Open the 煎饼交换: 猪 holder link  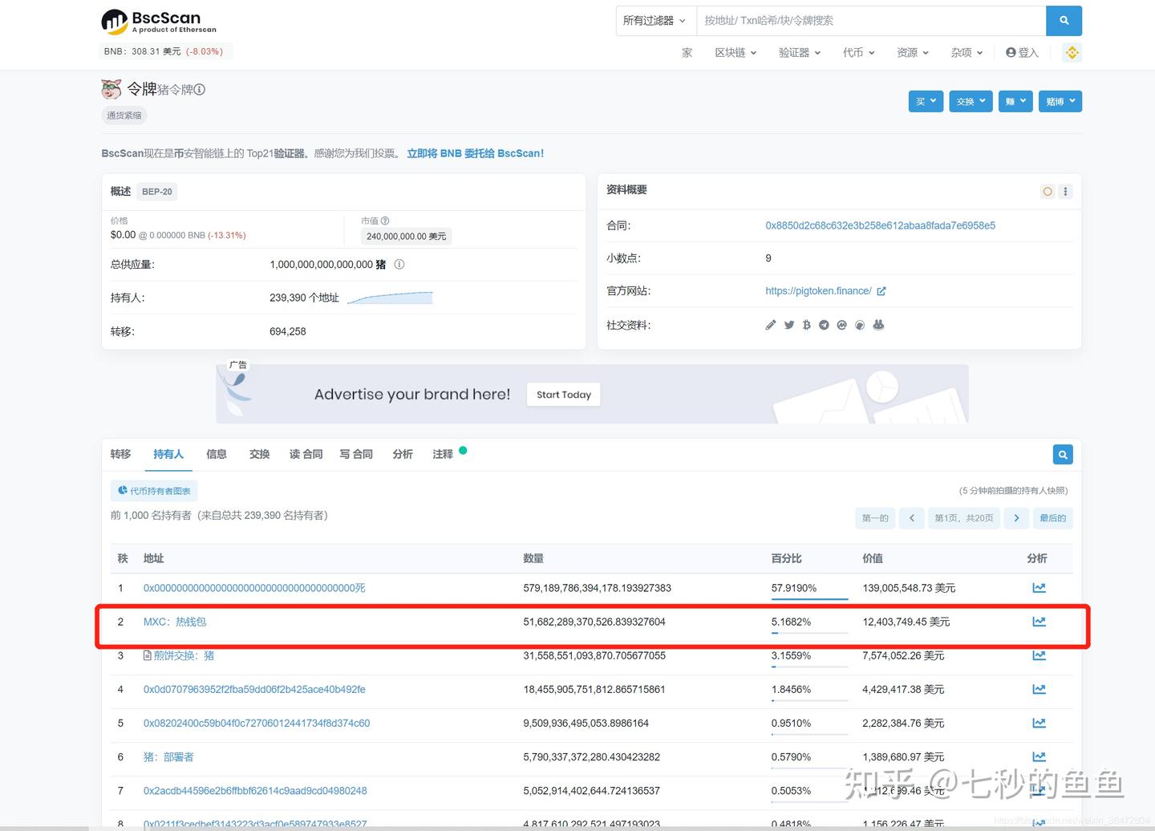point(184,655)
